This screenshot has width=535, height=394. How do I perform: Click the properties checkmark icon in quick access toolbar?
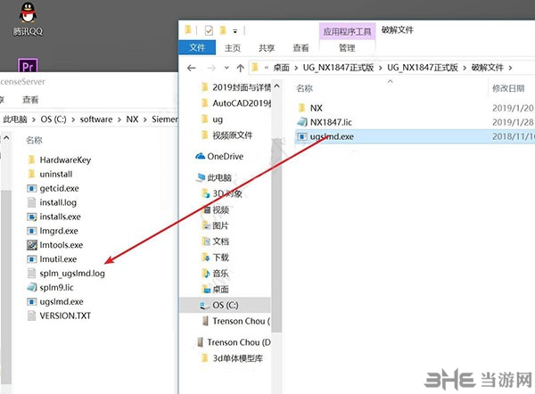tap(209, 30)
